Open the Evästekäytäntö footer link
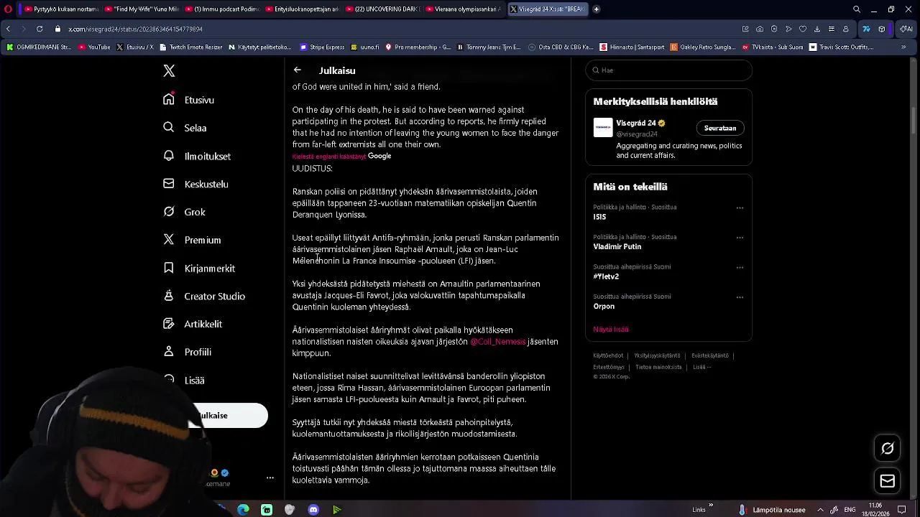The width and height of the screenshot is (920, 517). 710,355
